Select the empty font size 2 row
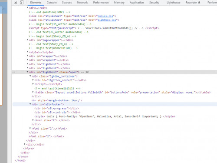The image size is (217, 163). pyautogui.click(x=46, y=136)
